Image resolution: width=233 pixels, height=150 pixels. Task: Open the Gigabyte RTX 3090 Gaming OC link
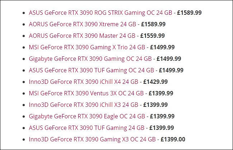pyautogui.click(x=90, y=59)
